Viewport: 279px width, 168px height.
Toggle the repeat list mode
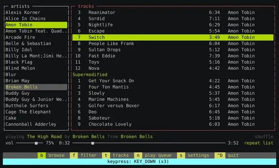(259, 143)
